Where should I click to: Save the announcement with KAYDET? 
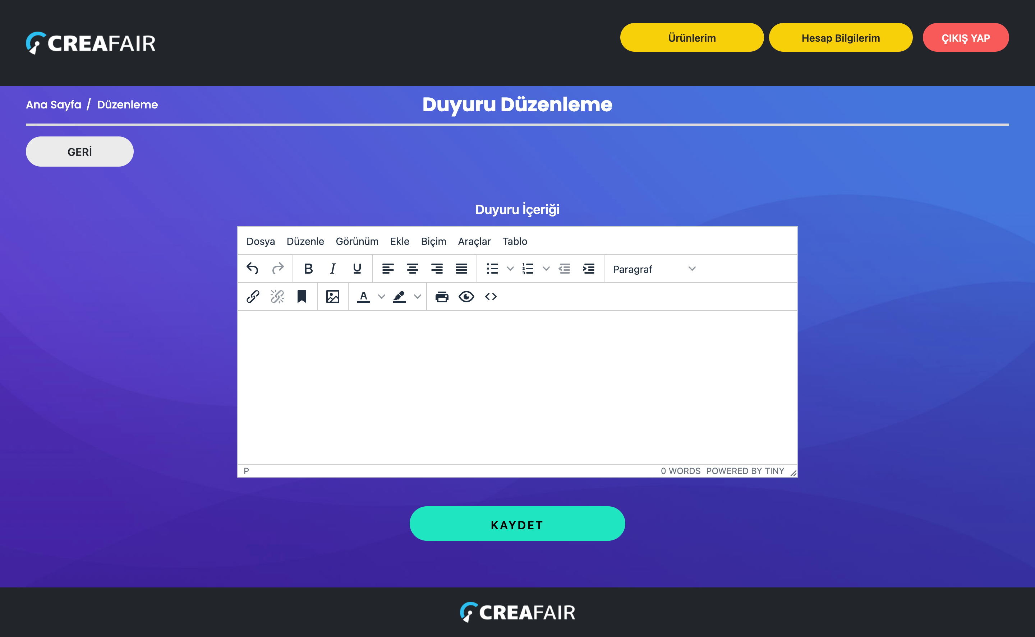point(517,524)
